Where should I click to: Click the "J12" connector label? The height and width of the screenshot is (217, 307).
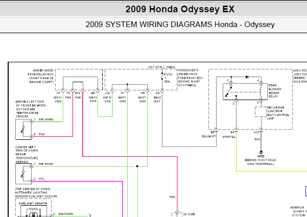click(107, 93)
